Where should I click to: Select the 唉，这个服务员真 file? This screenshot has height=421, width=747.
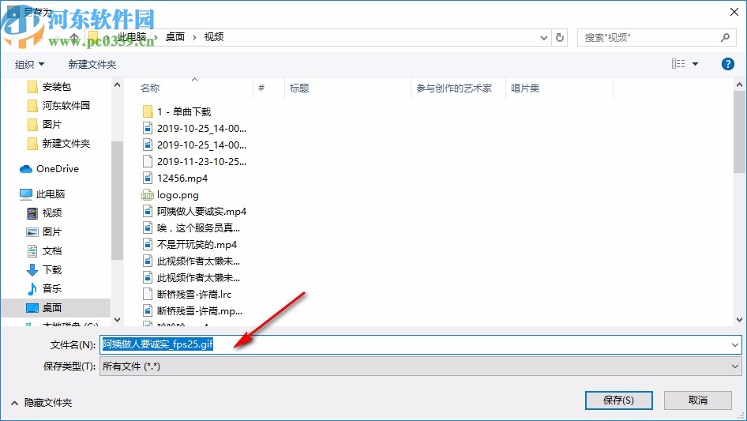pyautogui.click(x=192, y=228)
